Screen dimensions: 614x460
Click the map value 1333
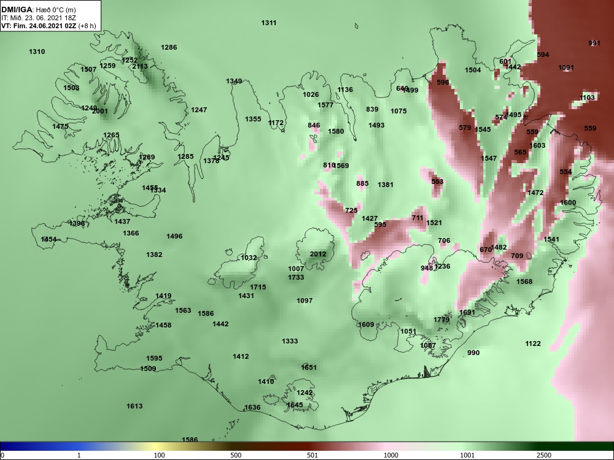coord(290,342)
